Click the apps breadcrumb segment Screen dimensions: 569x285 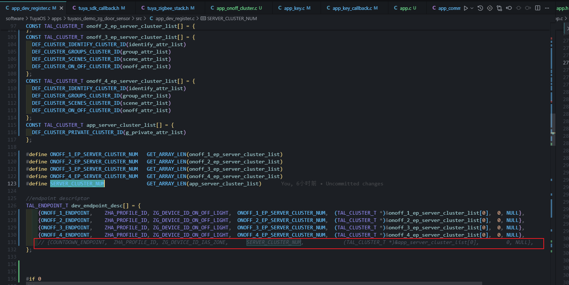(57, 18)
